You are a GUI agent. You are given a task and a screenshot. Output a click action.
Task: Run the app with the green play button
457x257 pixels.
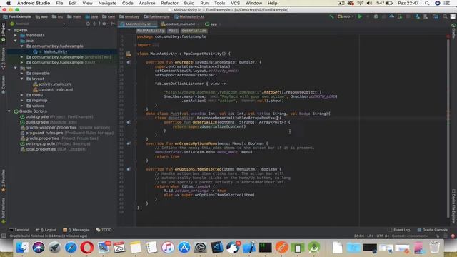pyautogui.click(x=360, y=16)
